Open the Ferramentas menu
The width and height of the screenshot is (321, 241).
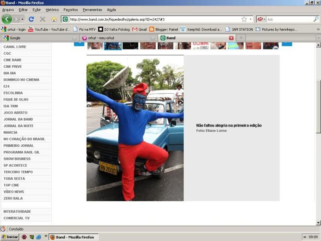coord(92,10)
